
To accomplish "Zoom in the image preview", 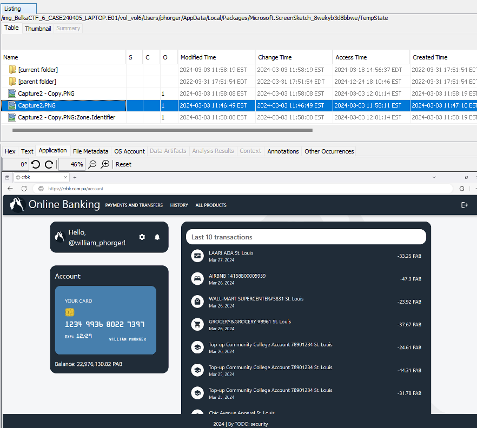I will 105,164.
